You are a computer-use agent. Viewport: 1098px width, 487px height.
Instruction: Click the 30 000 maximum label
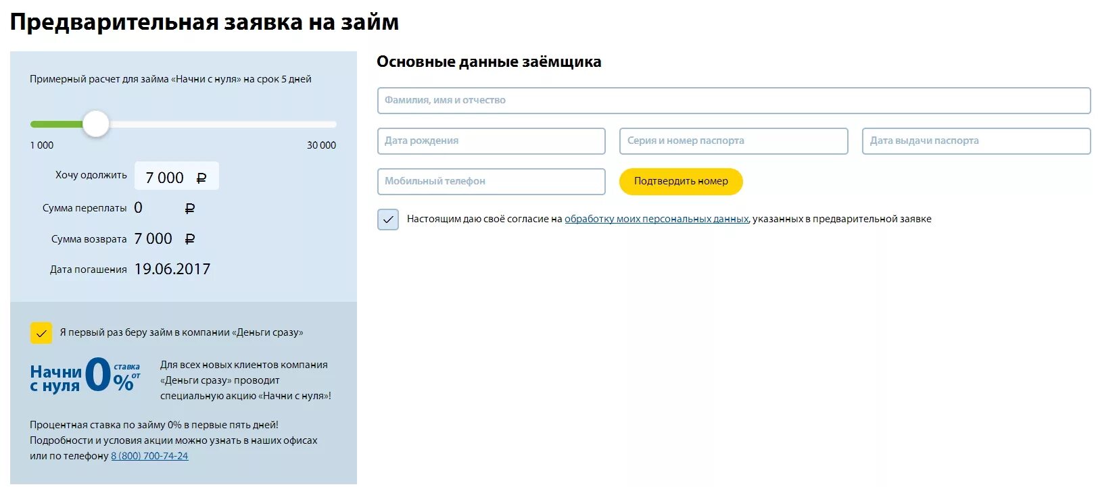click(321, 145)
